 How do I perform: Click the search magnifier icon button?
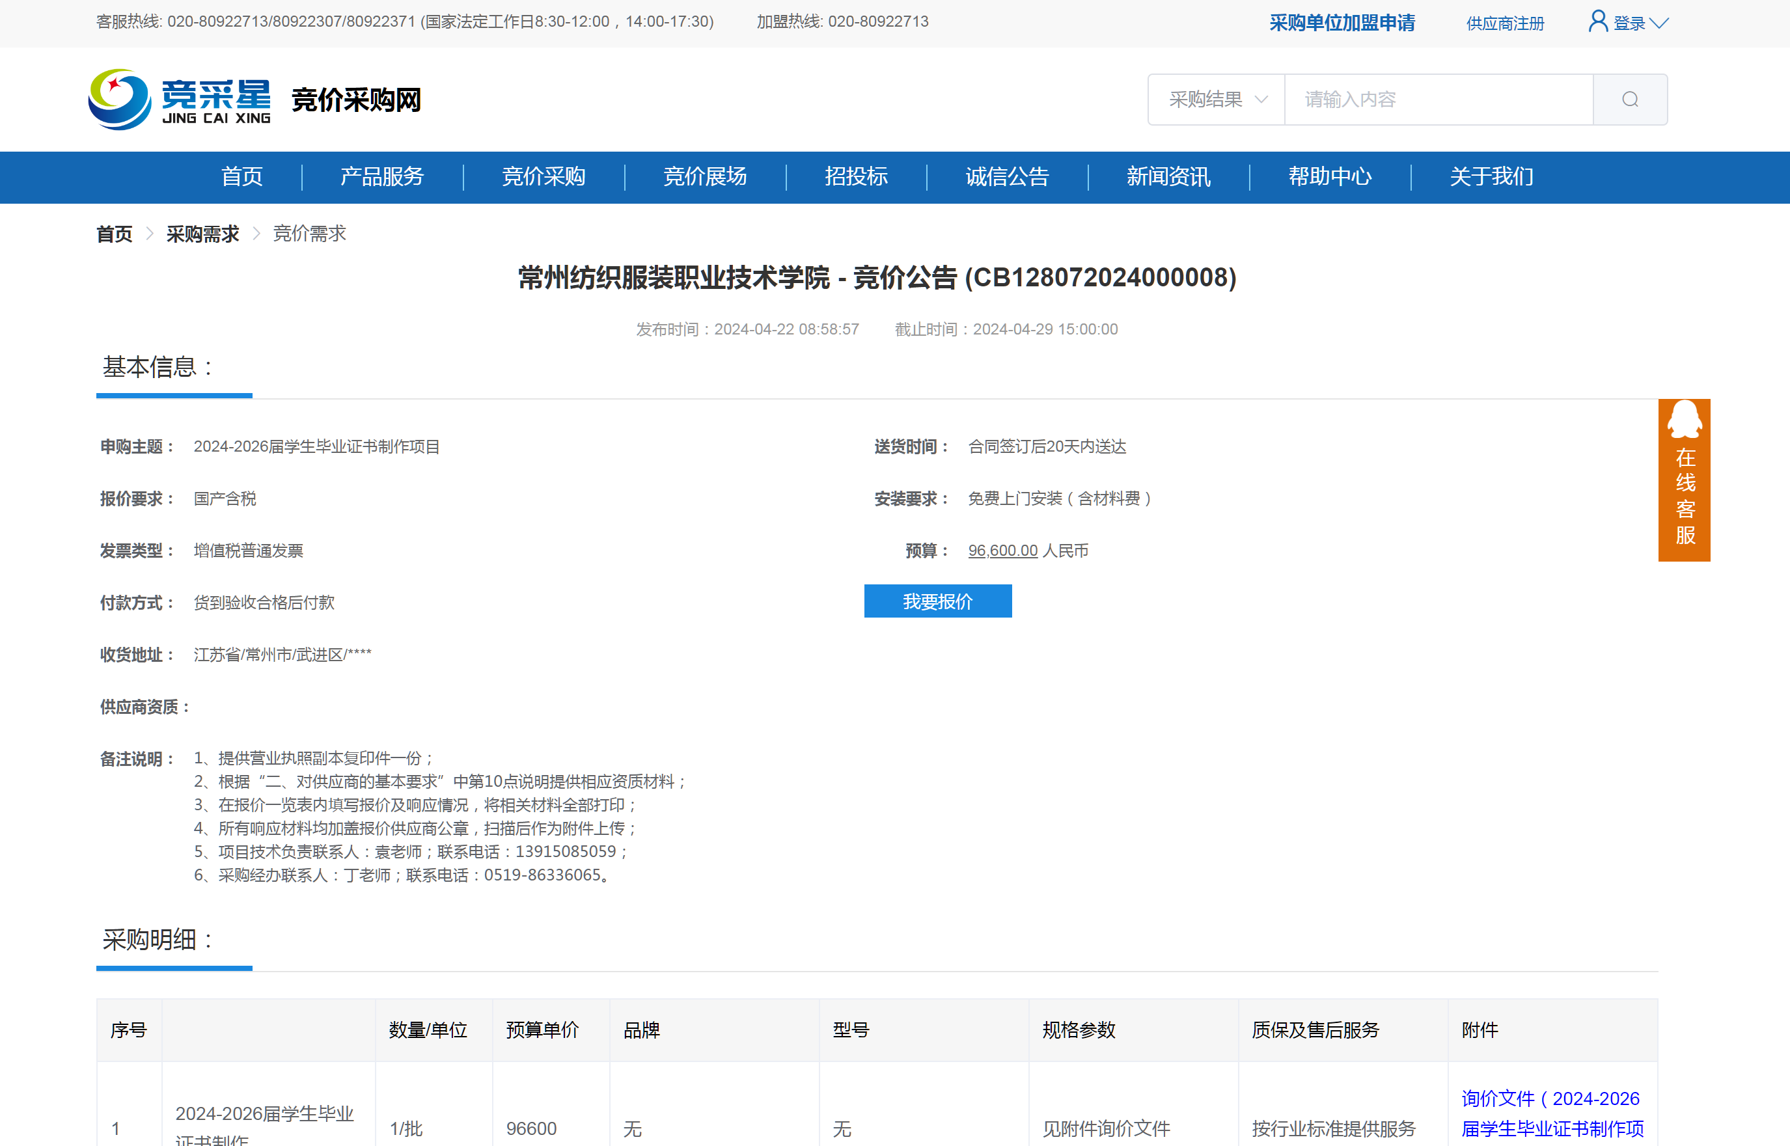[x=1629, y=99]
